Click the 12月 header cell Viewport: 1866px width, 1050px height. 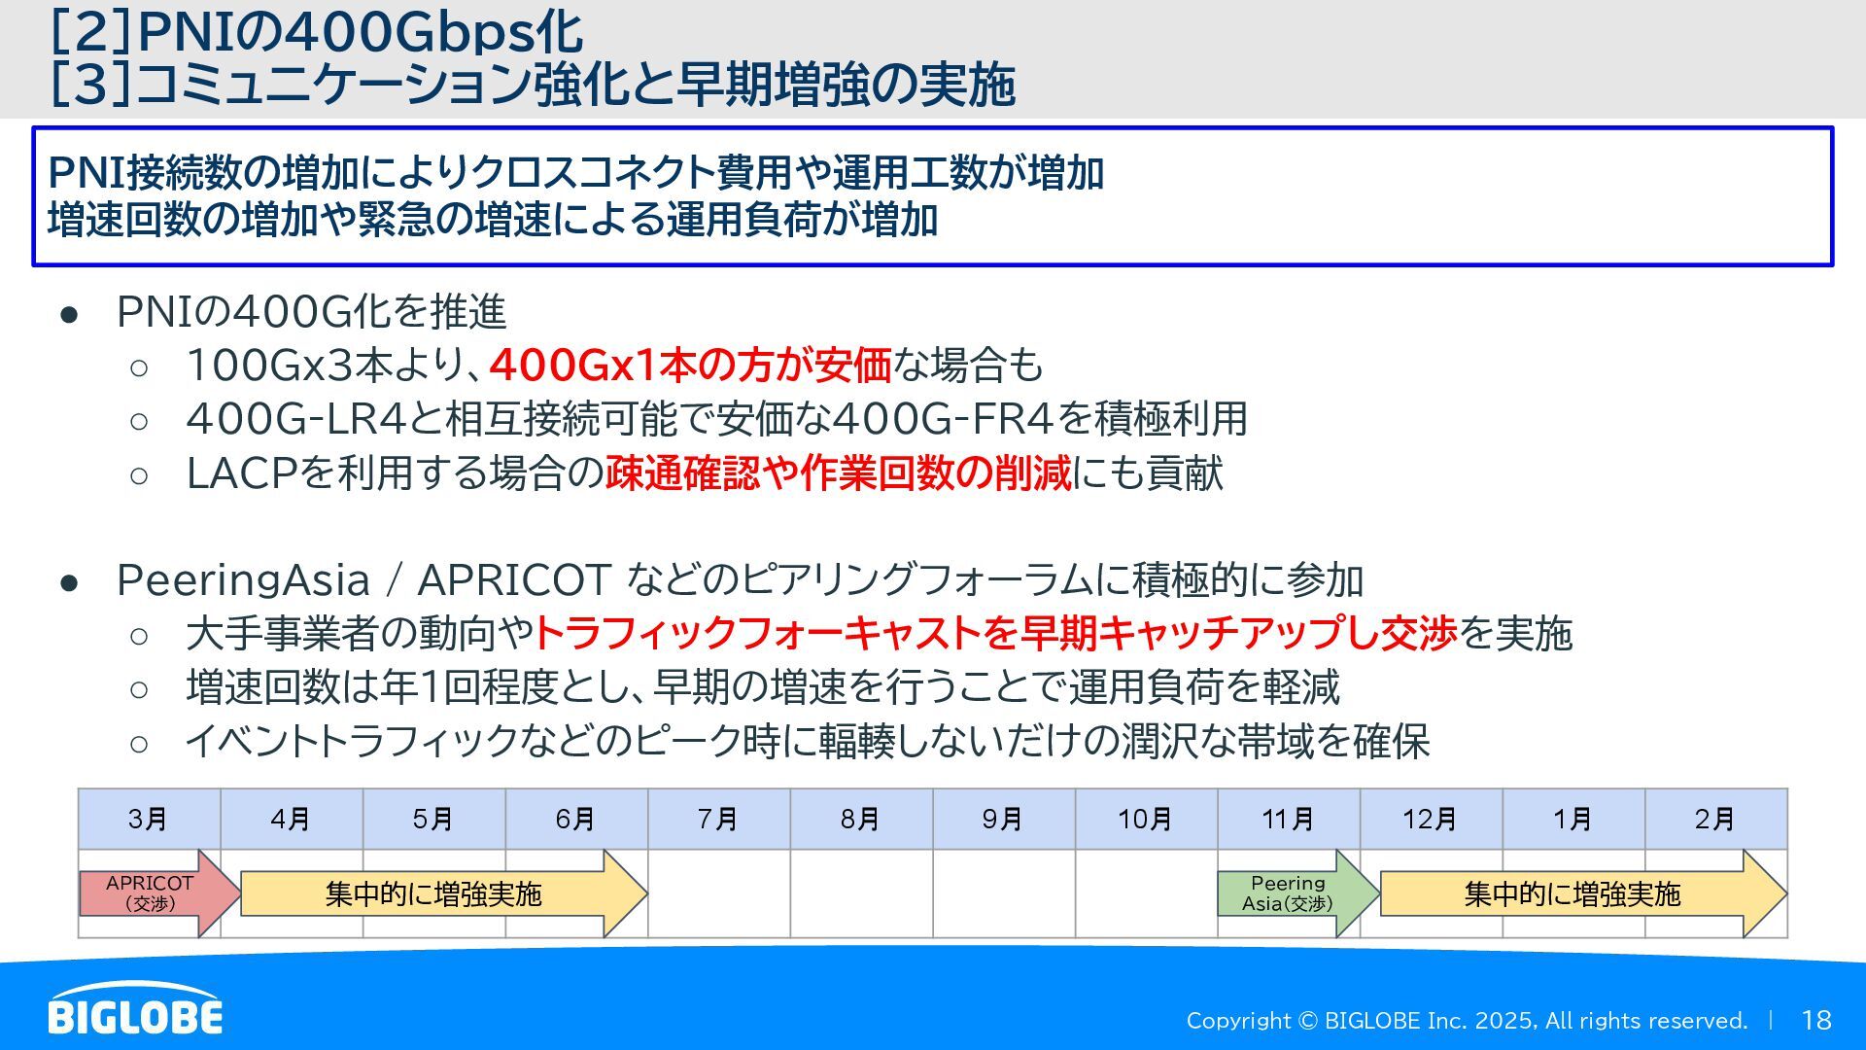point(1431,820)
